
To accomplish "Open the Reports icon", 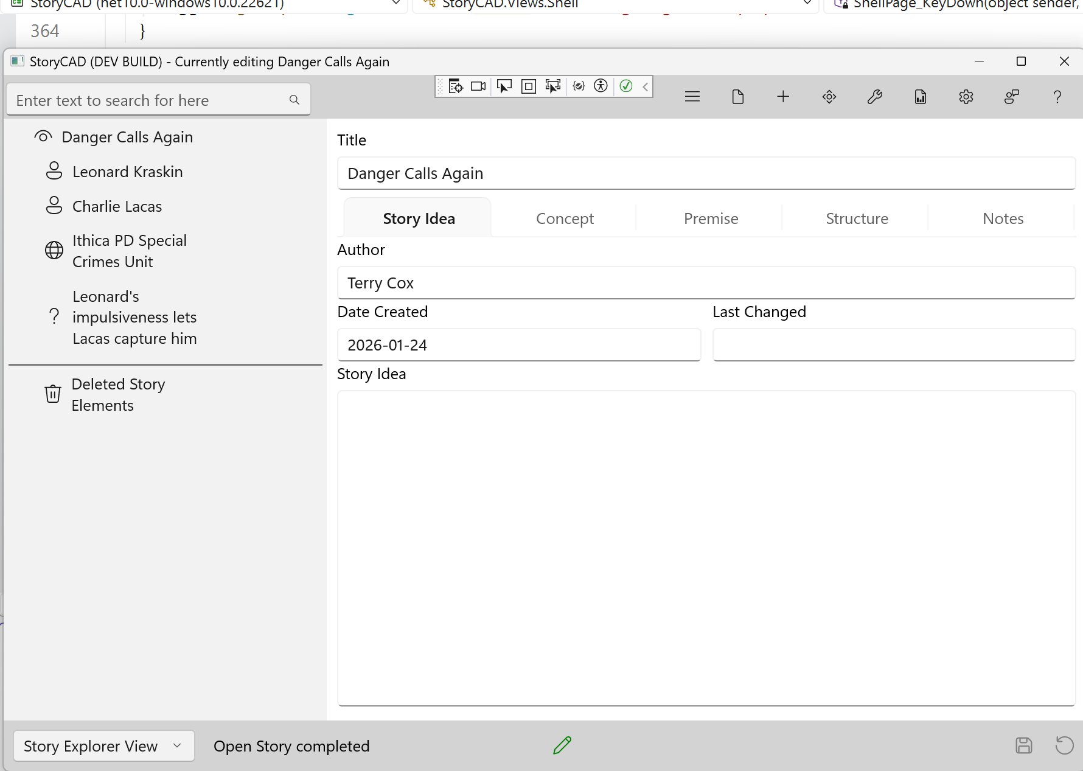I will click(x=920, y=97).
